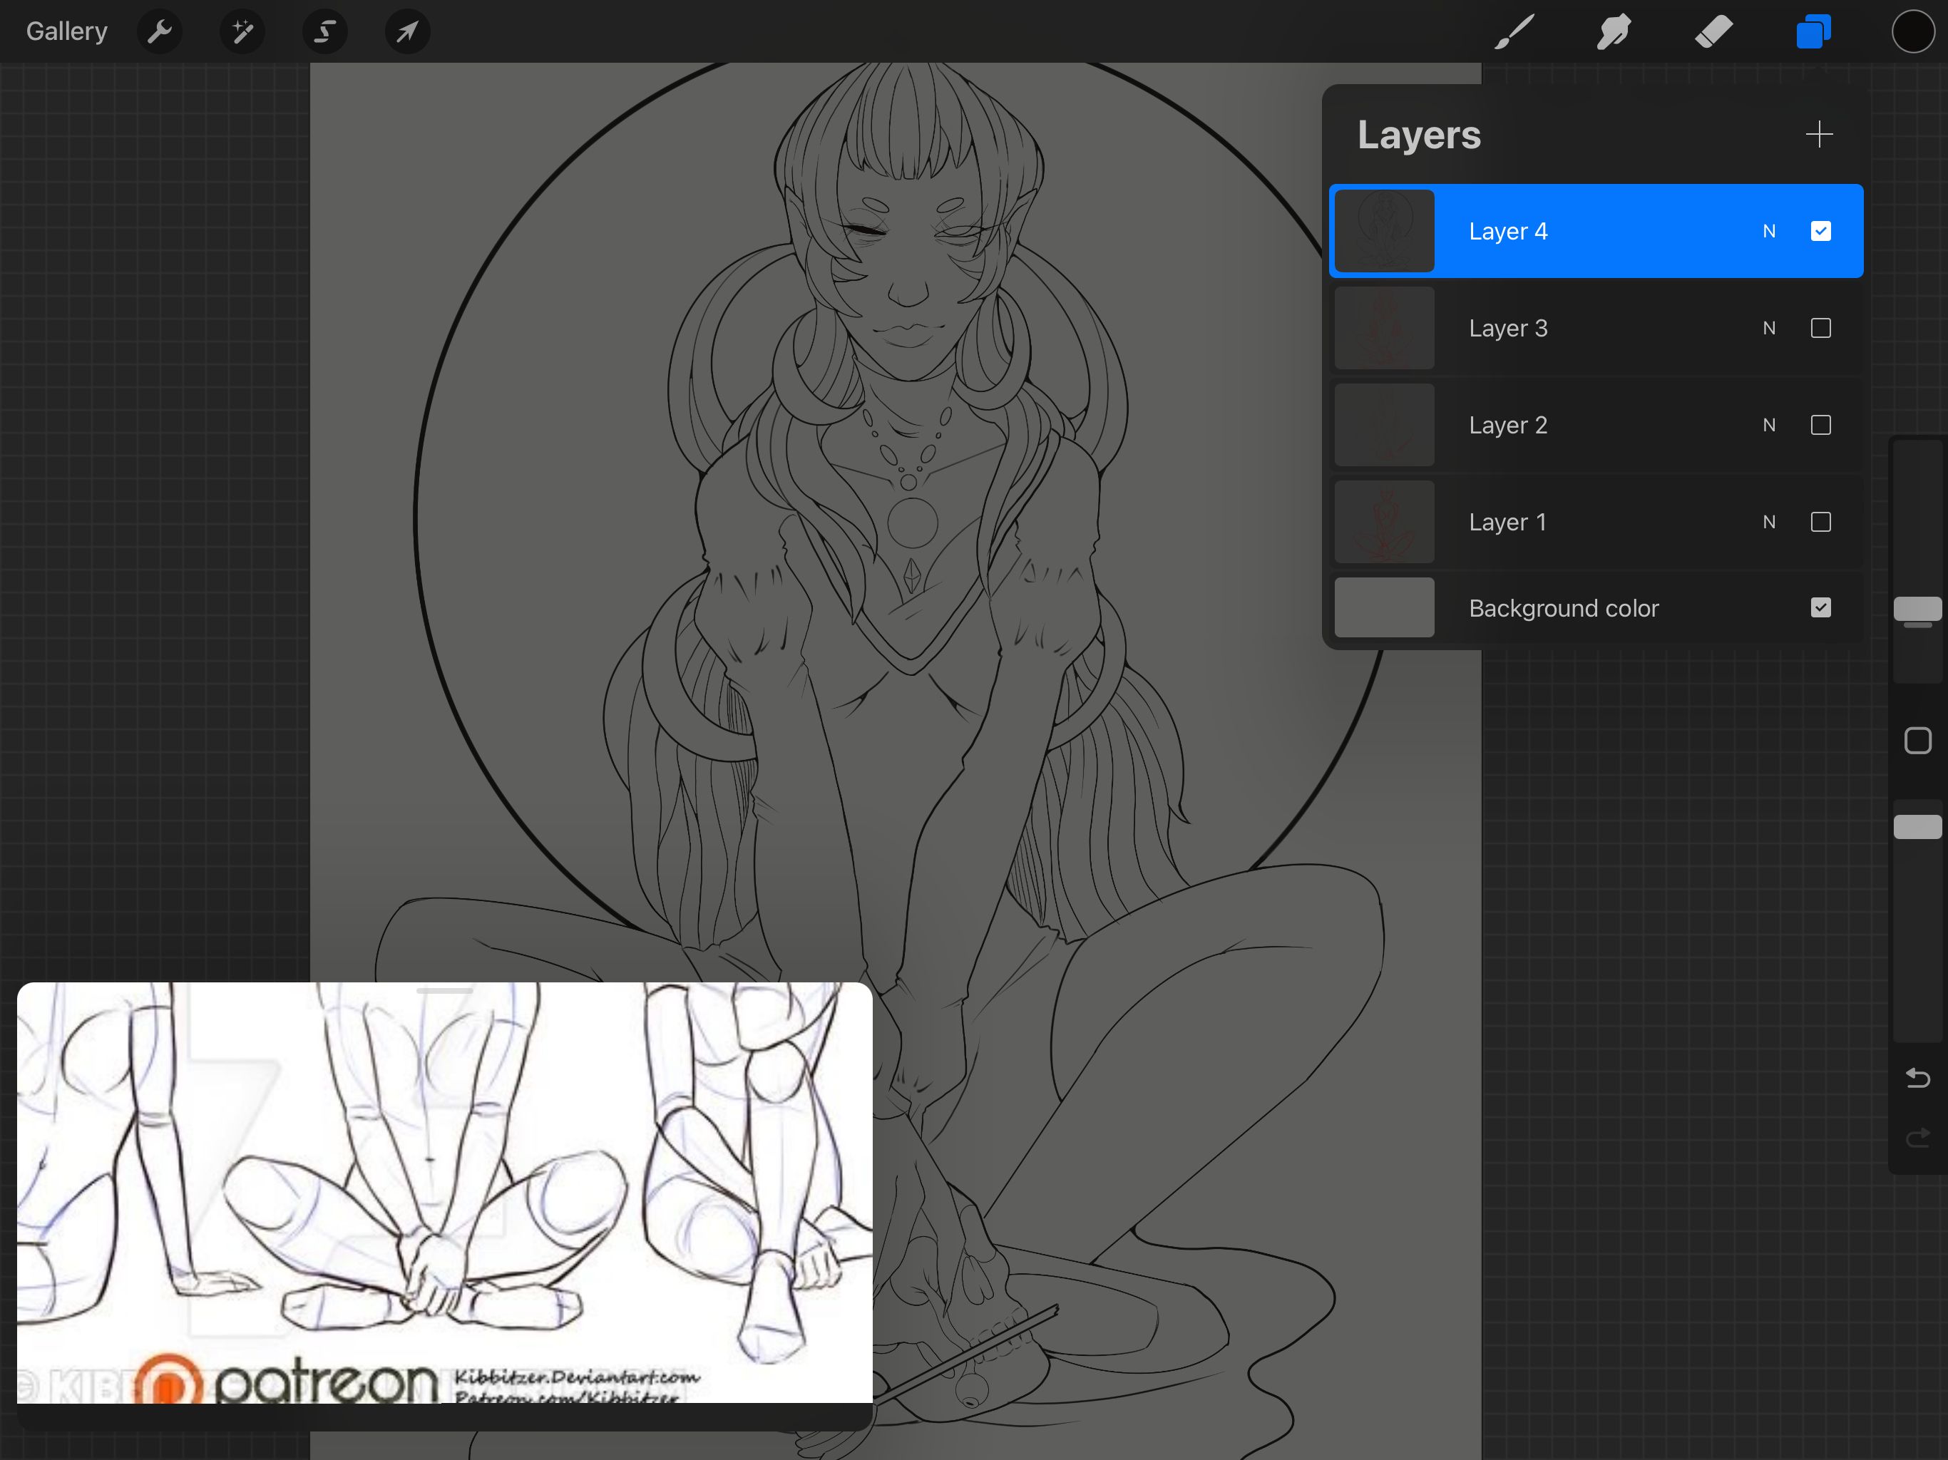The width and height of the screenshot is (1948, 1460).
Task: Click the 'Layer 4' name text
Action: point(1507,232)
